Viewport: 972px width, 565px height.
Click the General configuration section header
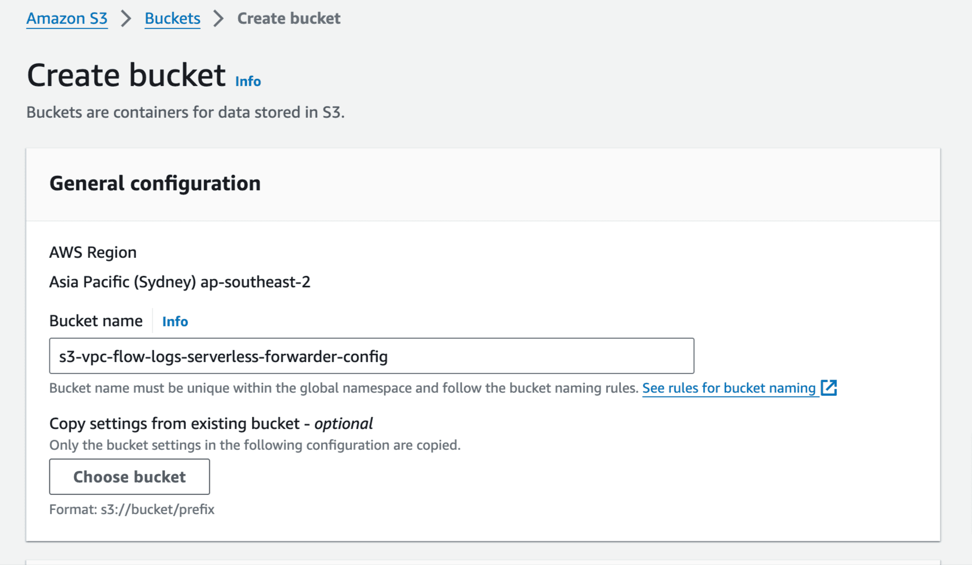[x=155, y=183]
